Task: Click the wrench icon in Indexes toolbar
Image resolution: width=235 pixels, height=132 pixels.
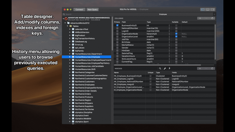Action: [x=165, y=69]
